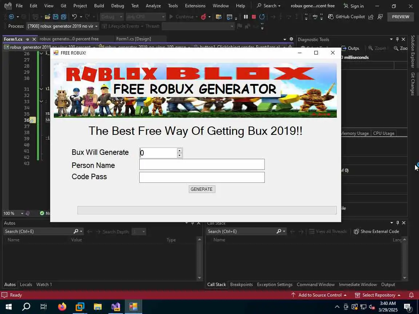Viewport: 419px width, 314px height.
Task: Collapse the code block at line 26
Action: (x=41, y=53)
